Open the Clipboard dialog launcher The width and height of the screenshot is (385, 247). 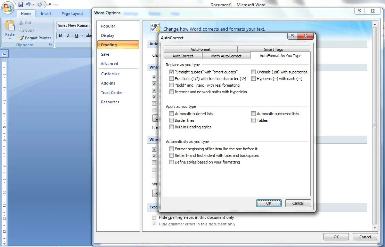(x=51, y=45)
